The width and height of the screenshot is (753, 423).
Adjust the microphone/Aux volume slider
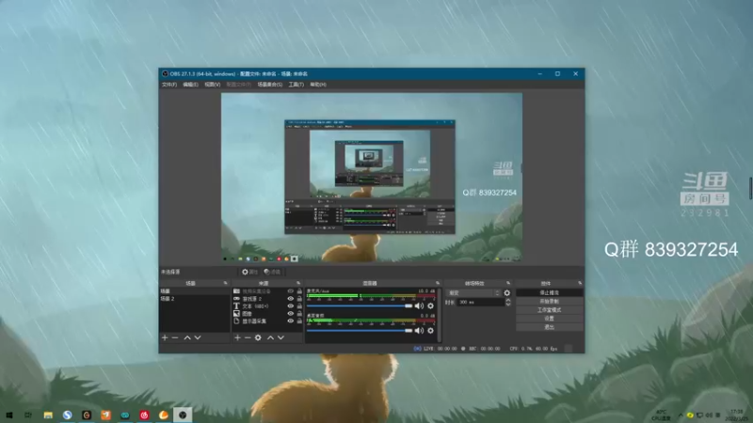pyautogui.click(x=360, y=306)
